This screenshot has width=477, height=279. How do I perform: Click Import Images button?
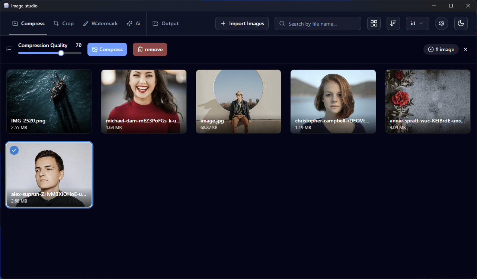point(242,23)
